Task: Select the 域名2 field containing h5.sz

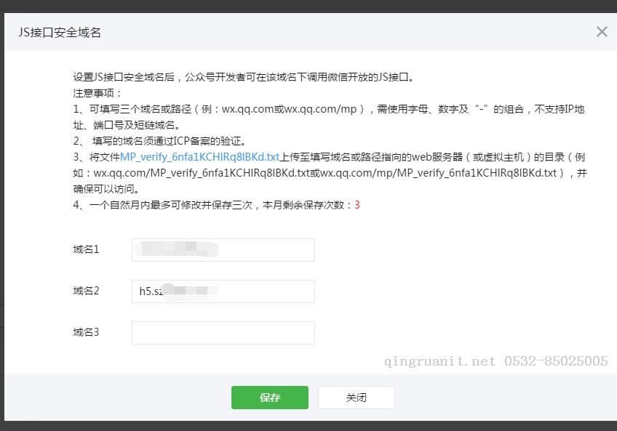Action: 222,291
